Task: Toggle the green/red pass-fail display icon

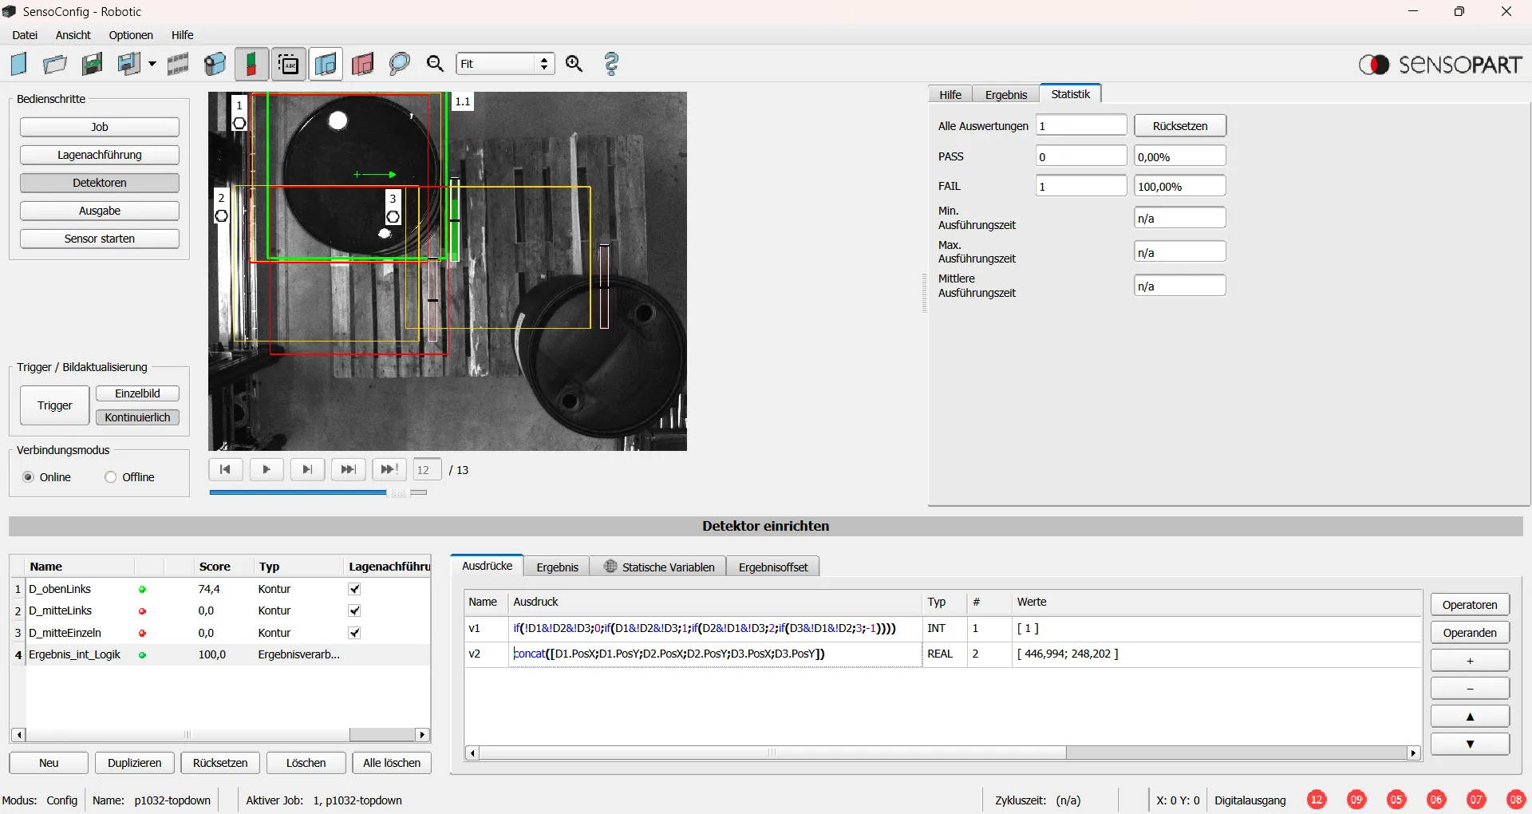Action: coord(251,64)
